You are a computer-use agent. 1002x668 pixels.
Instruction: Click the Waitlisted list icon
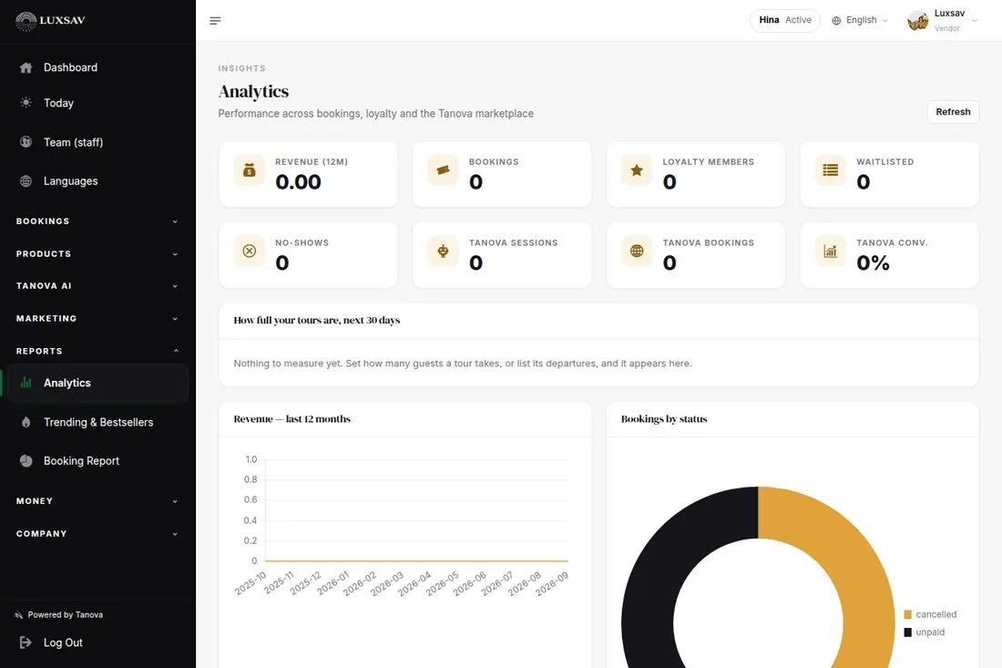[830, 170]
